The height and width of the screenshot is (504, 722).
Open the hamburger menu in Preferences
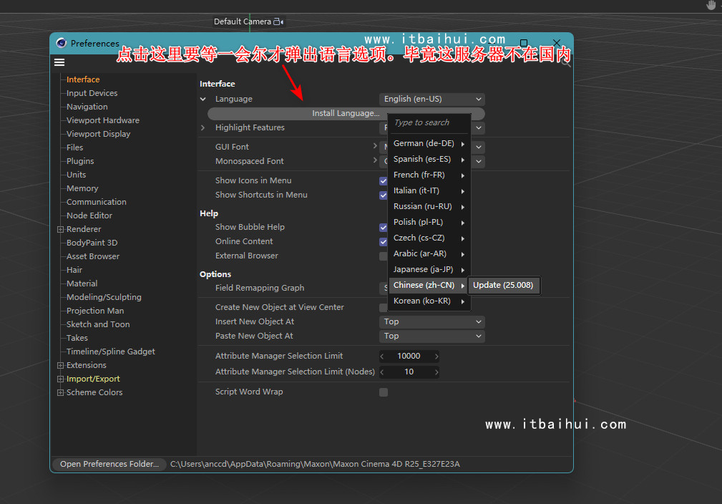click(61, 62)
